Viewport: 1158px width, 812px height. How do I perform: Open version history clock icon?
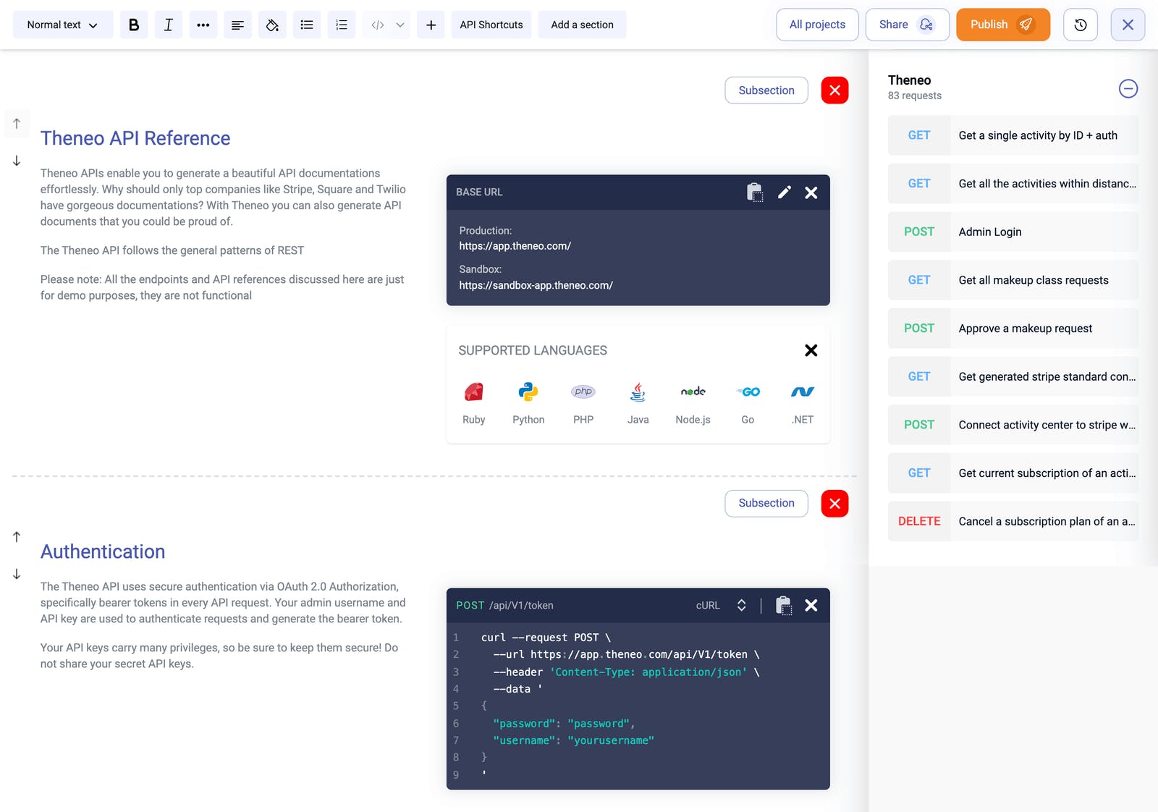pyautogui.click(x=1080, y=25)
